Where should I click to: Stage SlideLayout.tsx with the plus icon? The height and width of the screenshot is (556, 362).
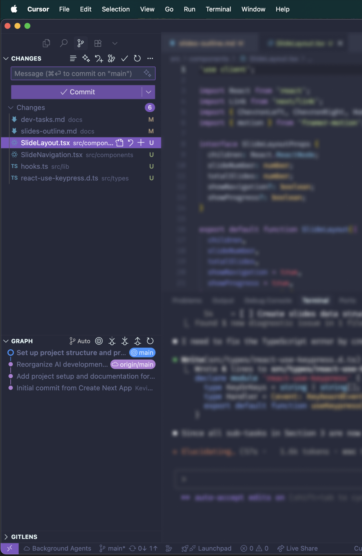click(x=141, y=143)
